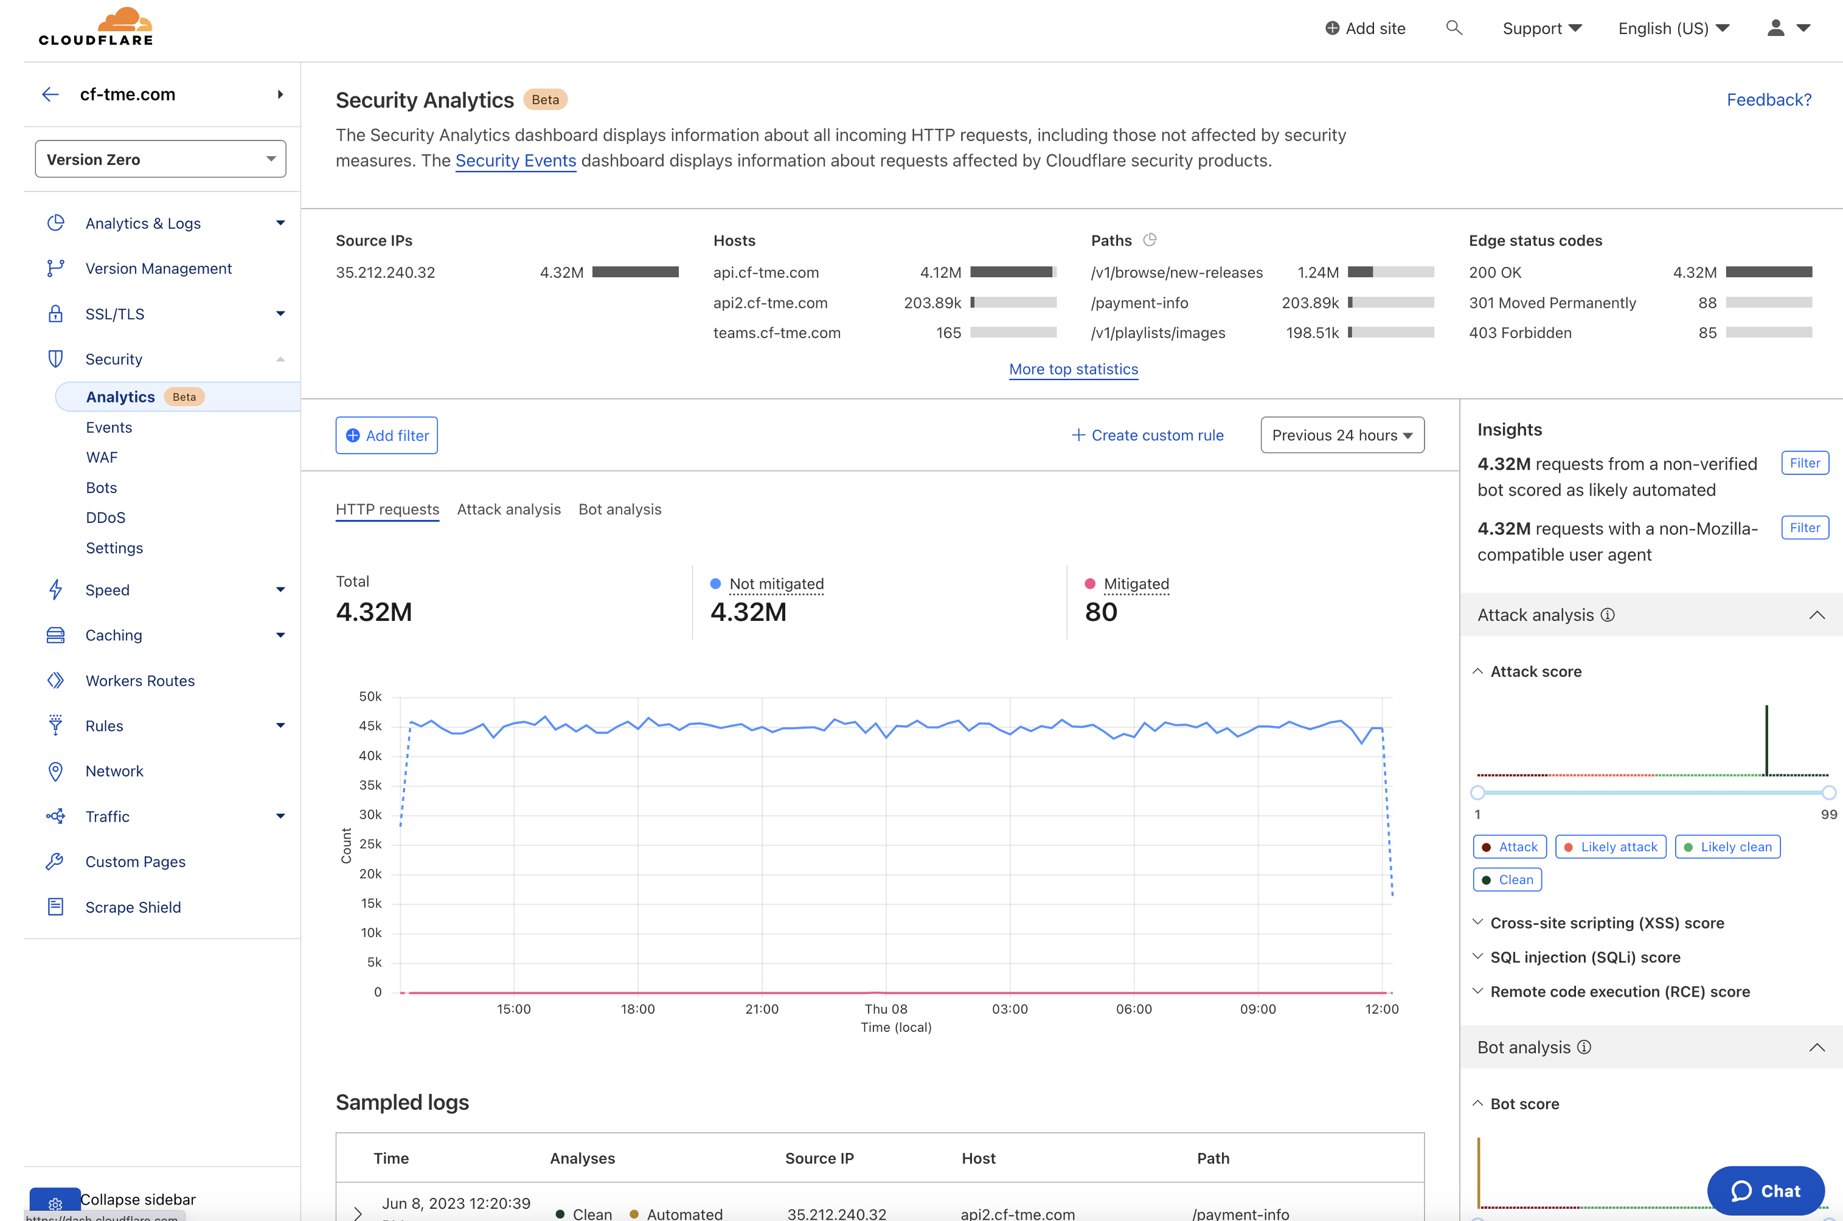Click the Scrape Shield icon in sidebar

click(x=55, y=906)
